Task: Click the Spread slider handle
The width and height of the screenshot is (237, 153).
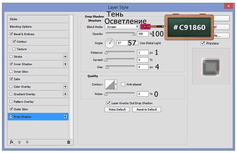Action: pyautogui.click(x=106, y=60)
